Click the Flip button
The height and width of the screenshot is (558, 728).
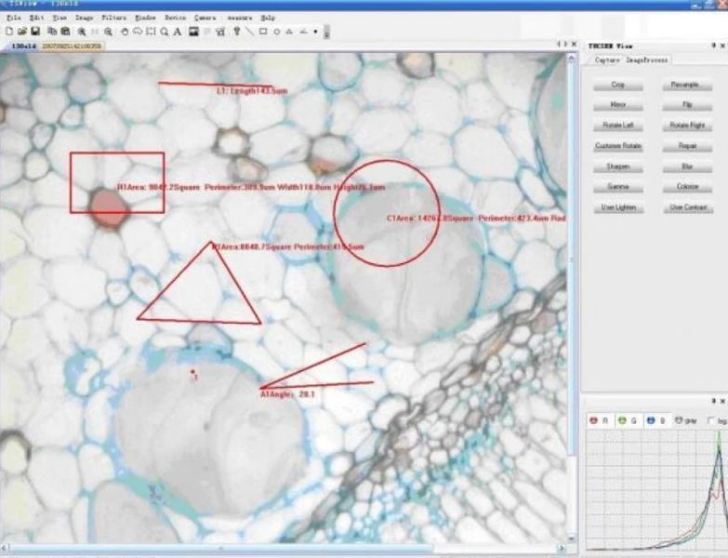(x=687, y=105)
